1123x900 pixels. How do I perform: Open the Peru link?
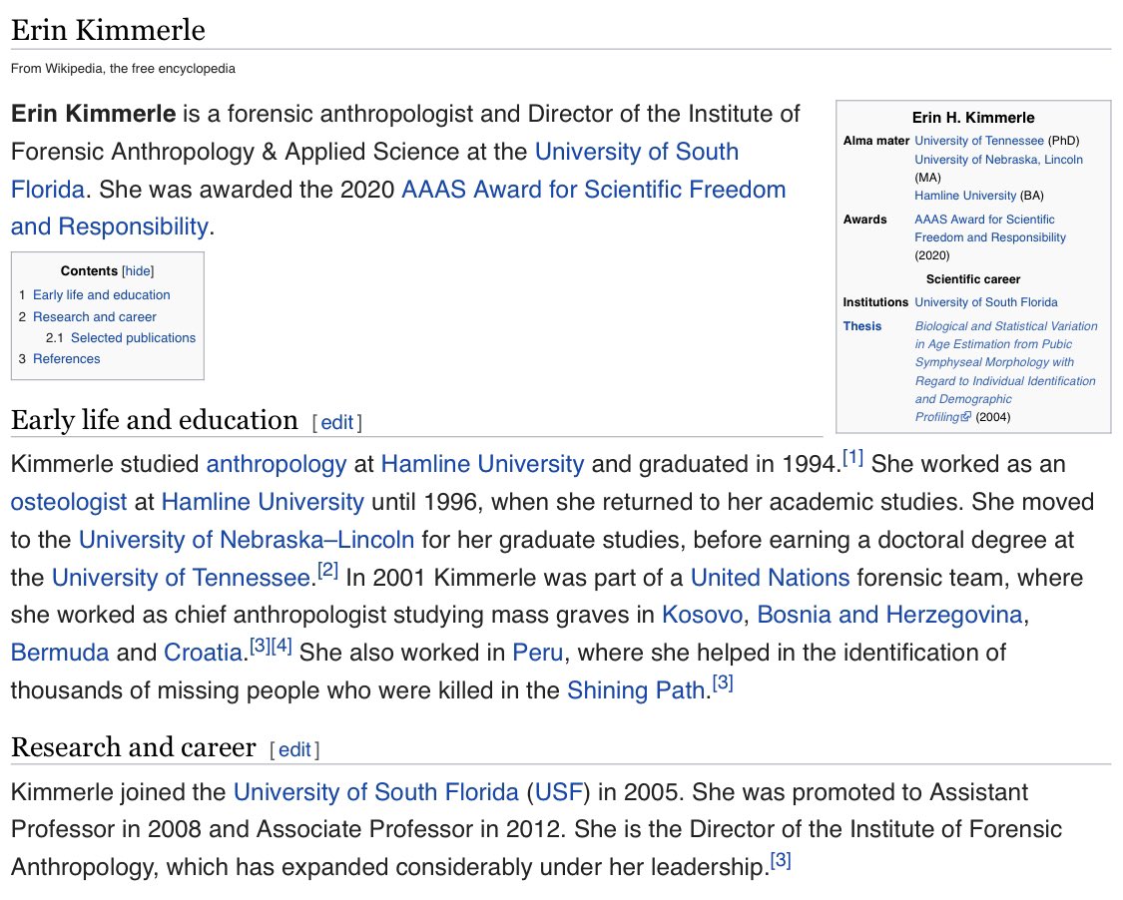(538, 653)
